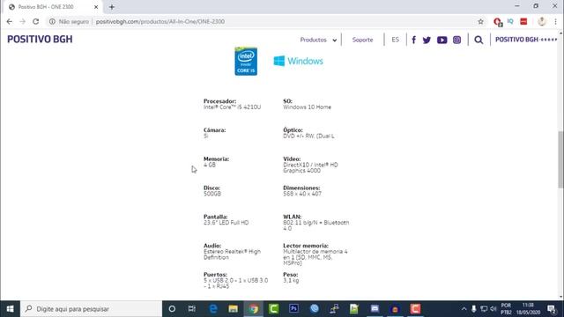Show hidden system tray icons
Viewport: 564px width, 317px height.
pos(464,309)
